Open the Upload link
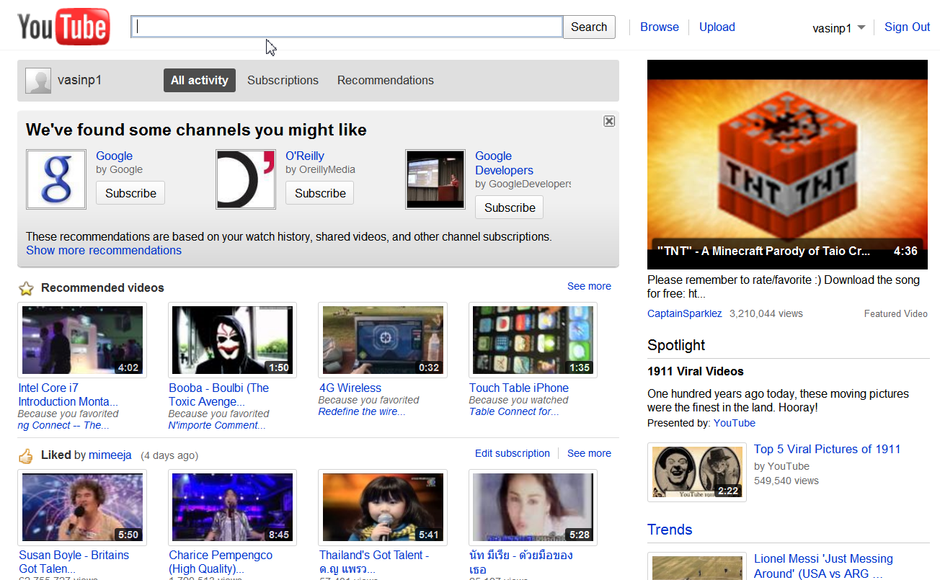The image size is (940, 580). (x=717, y=27)
